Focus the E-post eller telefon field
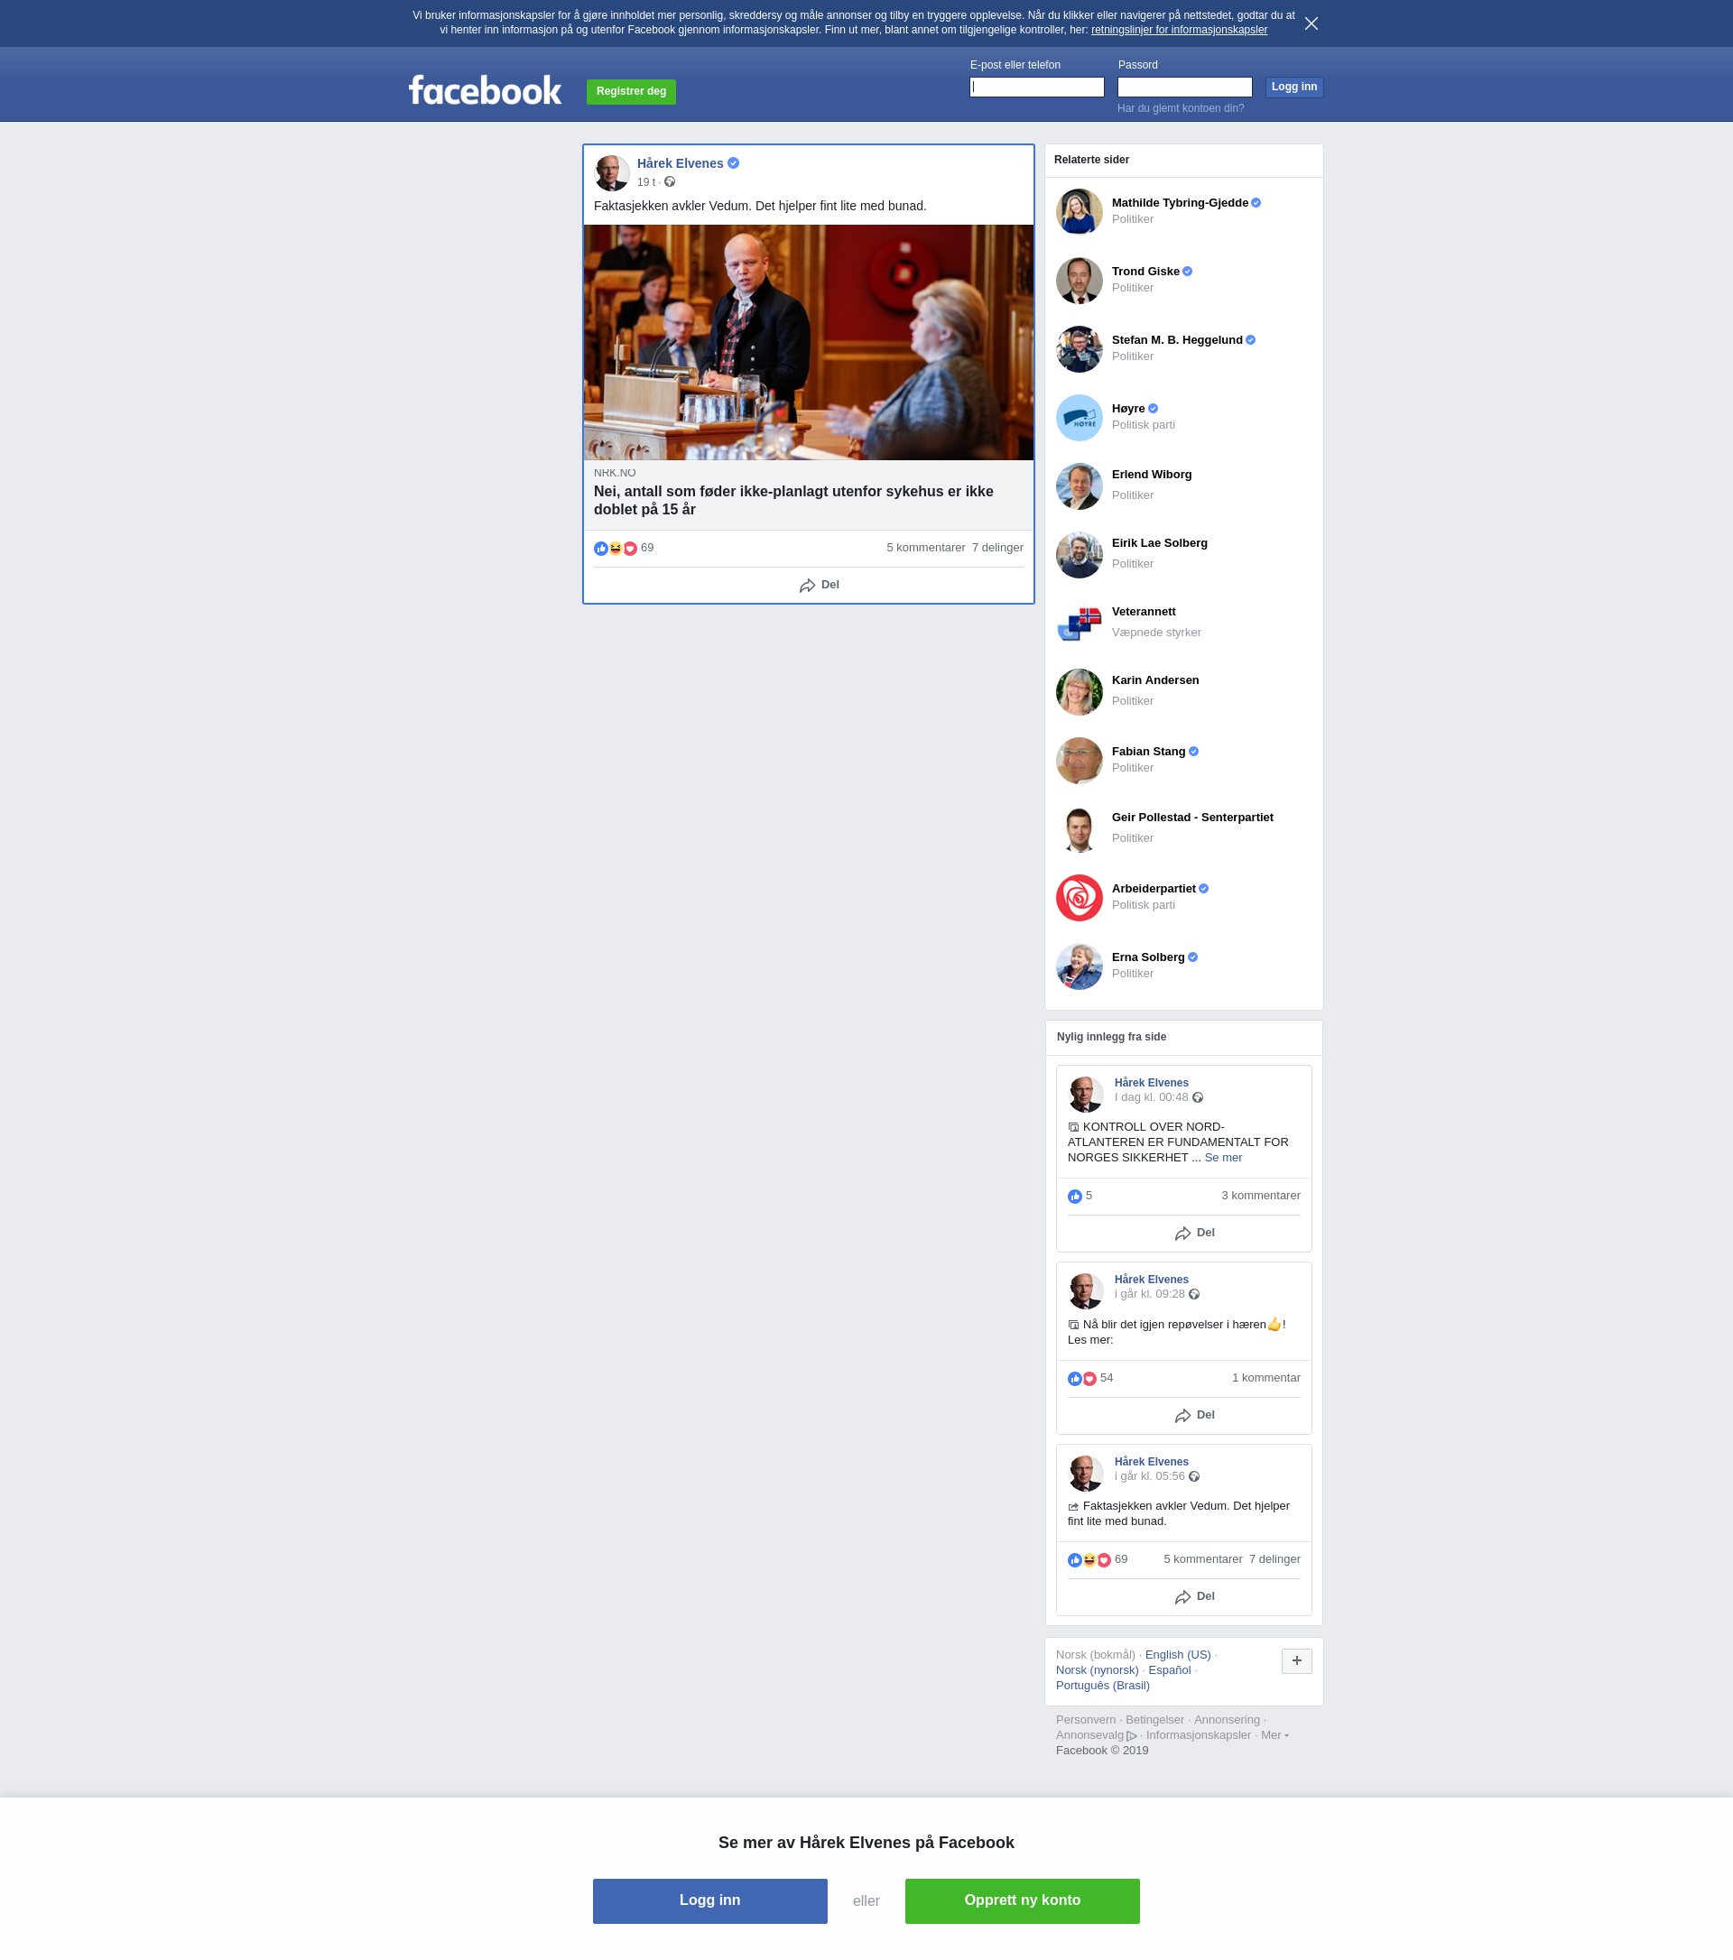This screenshot has height=1960, width=1733. 1037,88
